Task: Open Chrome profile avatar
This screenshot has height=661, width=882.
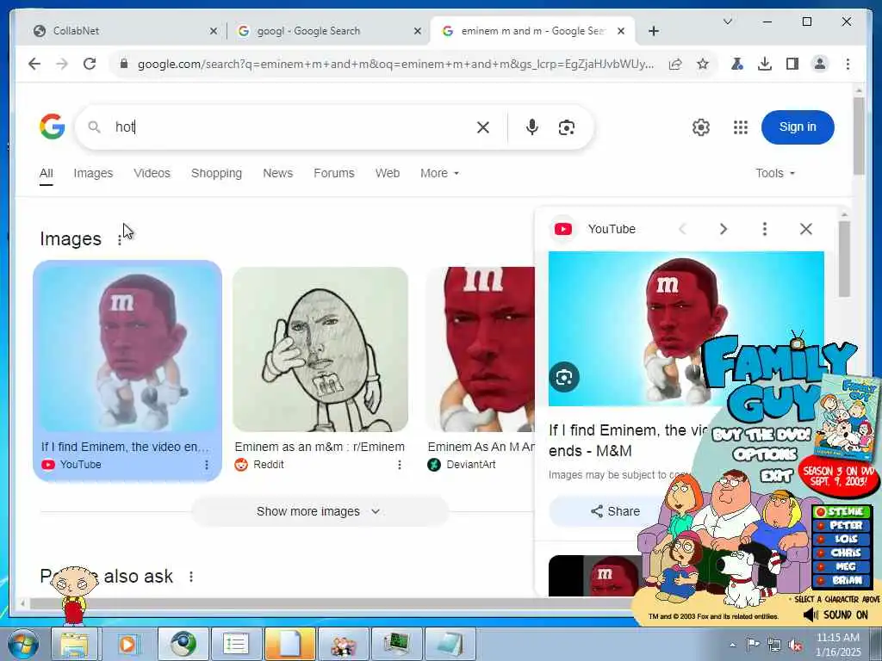Action: [x=820, y=64]
